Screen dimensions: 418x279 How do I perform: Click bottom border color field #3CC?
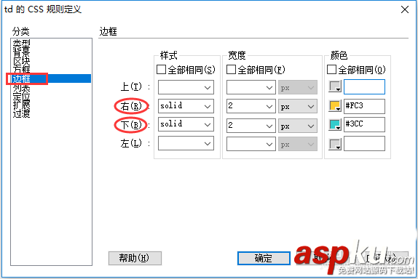tap(364, 124)
